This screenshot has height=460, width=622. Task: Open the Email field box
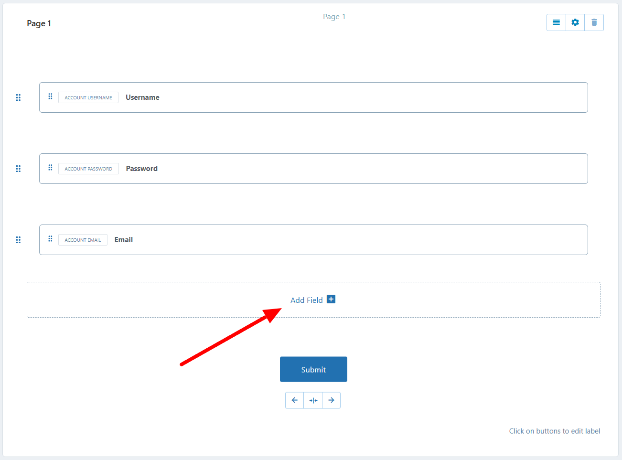click(x=313, y=240)
